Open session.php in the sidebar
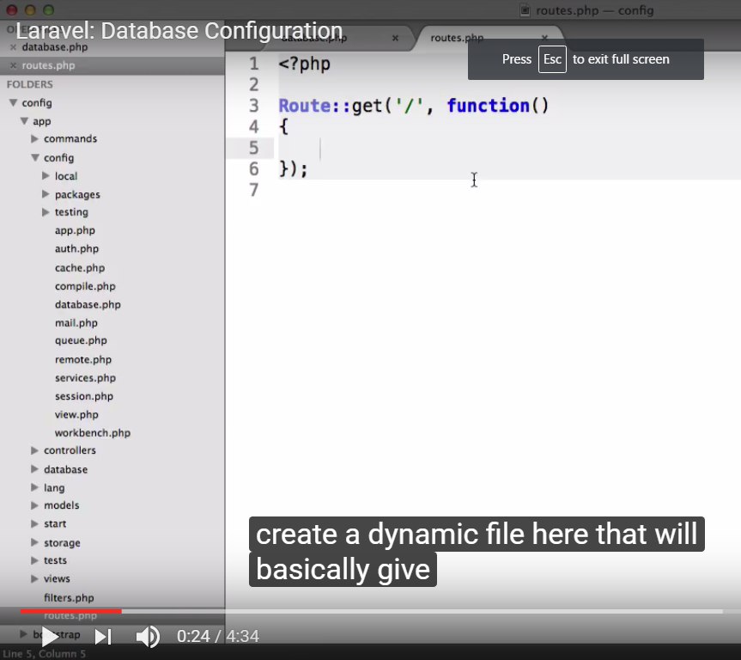The width and height of the screenshot is (741, 660). pos(83,396)
